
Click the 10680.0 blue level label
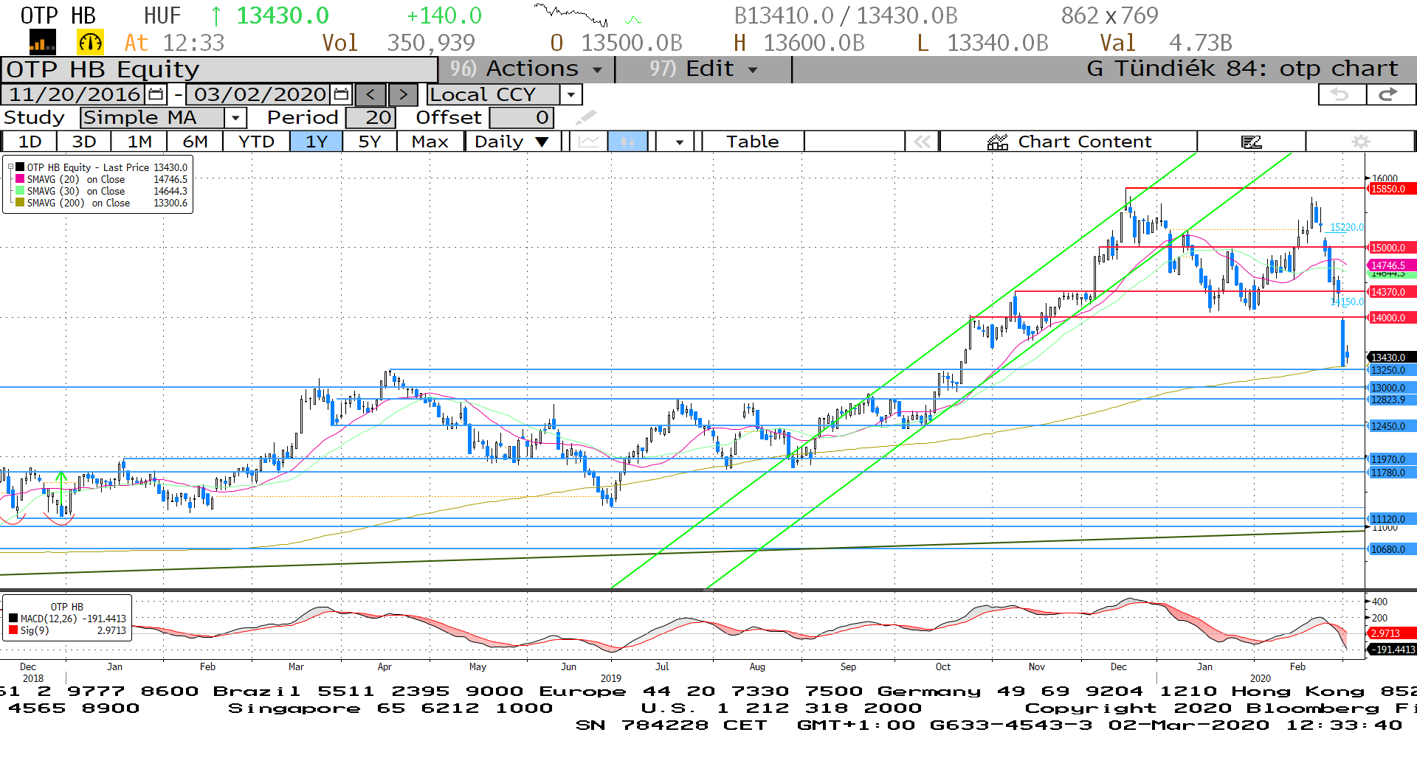point(1391,549)
